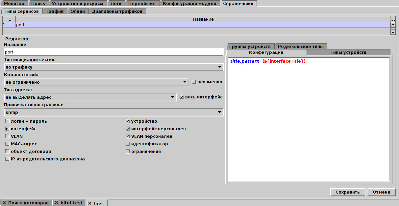
Task: Select the "port" row in the service table
Action: pyautogui.click(x=99, y=24)
